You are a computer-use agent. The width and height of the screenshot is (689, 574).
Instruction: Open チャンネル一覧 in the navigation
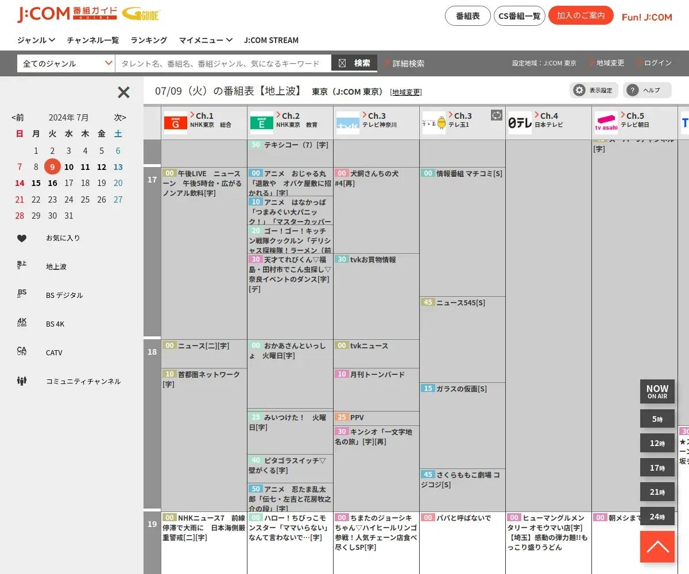point(93,40)
